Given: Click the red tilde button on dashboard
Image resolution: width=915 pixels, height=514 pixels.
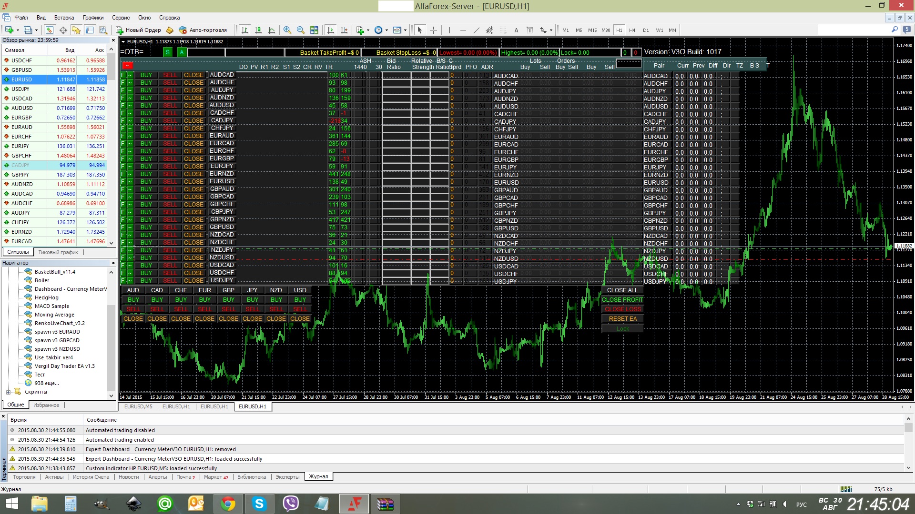Looking at the screenshot, I should coord(127,65).
